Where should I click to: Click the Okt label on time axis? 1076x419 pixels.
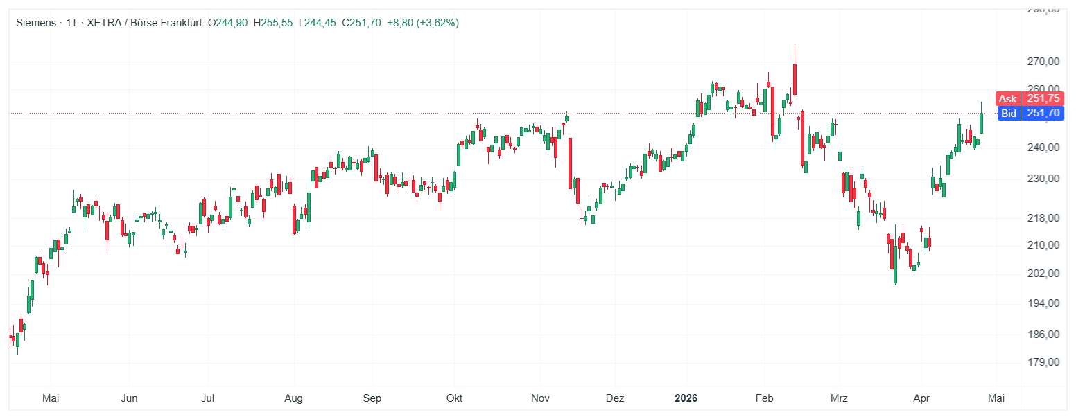tap(454, 398)
